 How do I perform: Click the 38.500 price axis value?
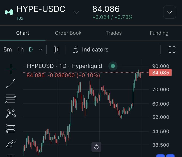point(161,145)
